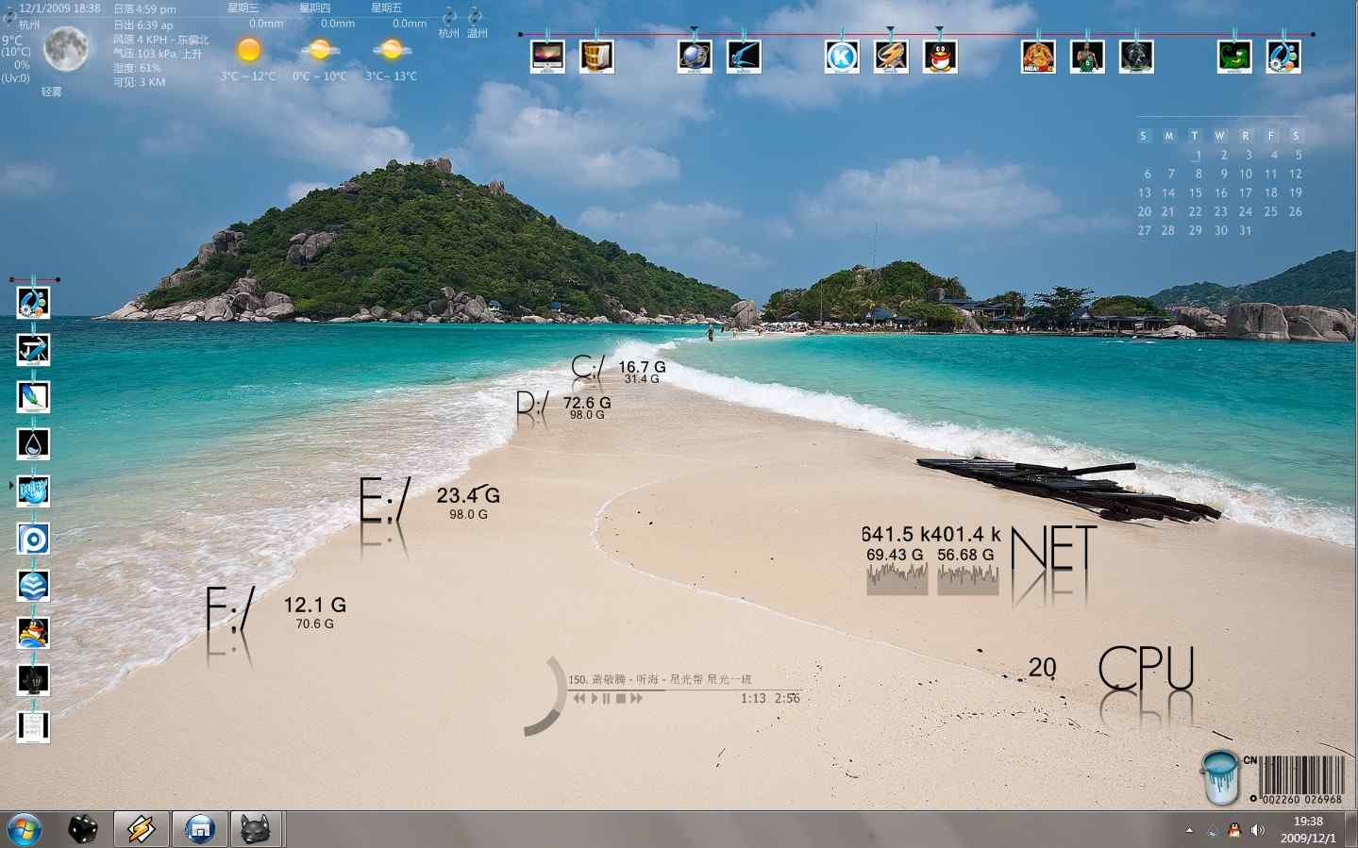Skip to previous track in music widget

pyautogui.click(x=579, y=699)
